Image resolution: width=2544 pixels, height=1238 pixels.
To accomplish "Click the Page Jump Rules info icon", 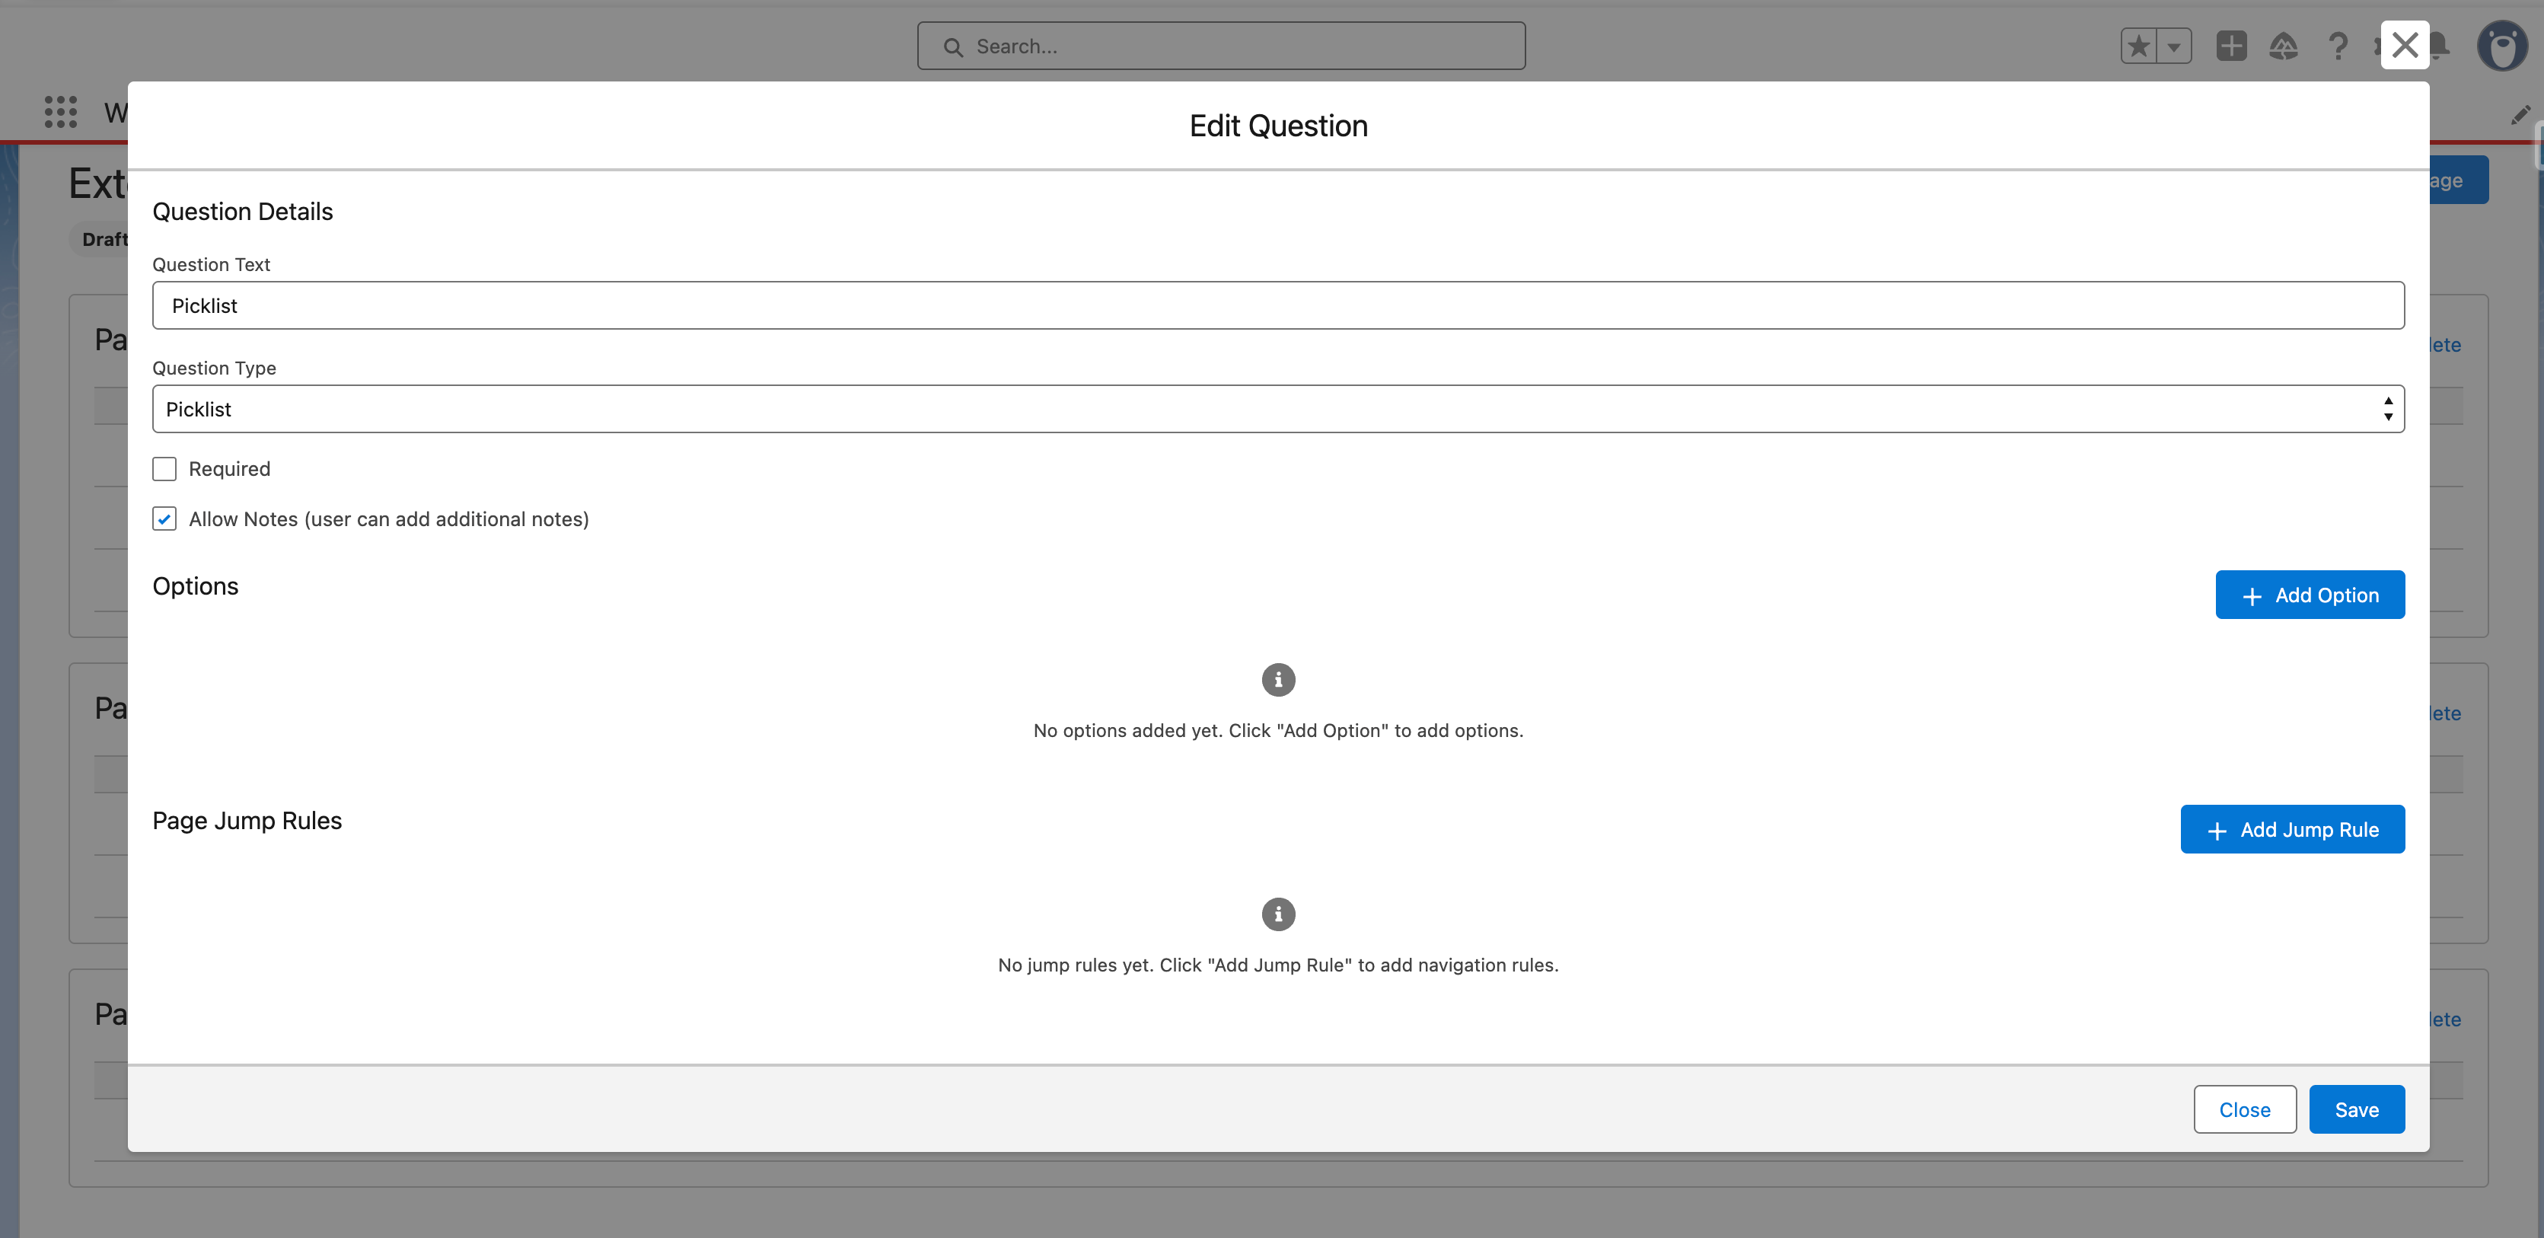I will (1278, 914).
